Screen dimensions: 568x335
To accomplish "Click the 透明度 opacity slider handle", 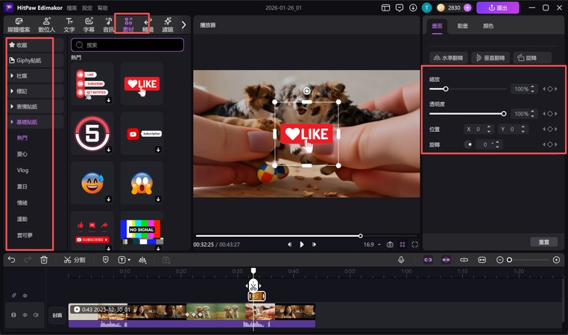I will pyautogui.click(x=504, y=114).
